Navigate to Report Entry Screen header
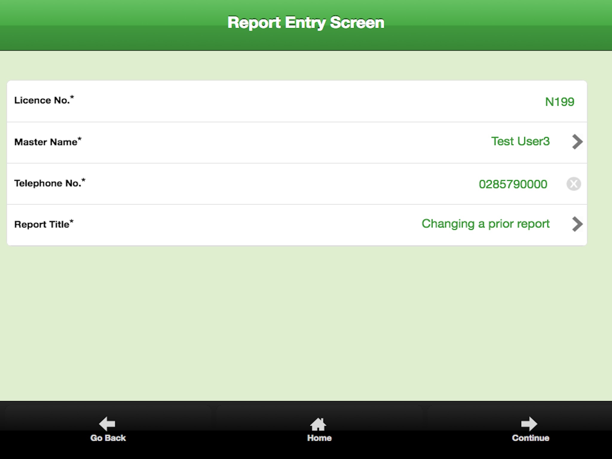The image size is (612, 459). click(306, 22)
